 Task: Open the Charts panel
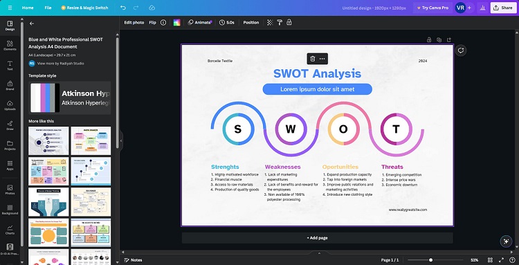[10, 229]
